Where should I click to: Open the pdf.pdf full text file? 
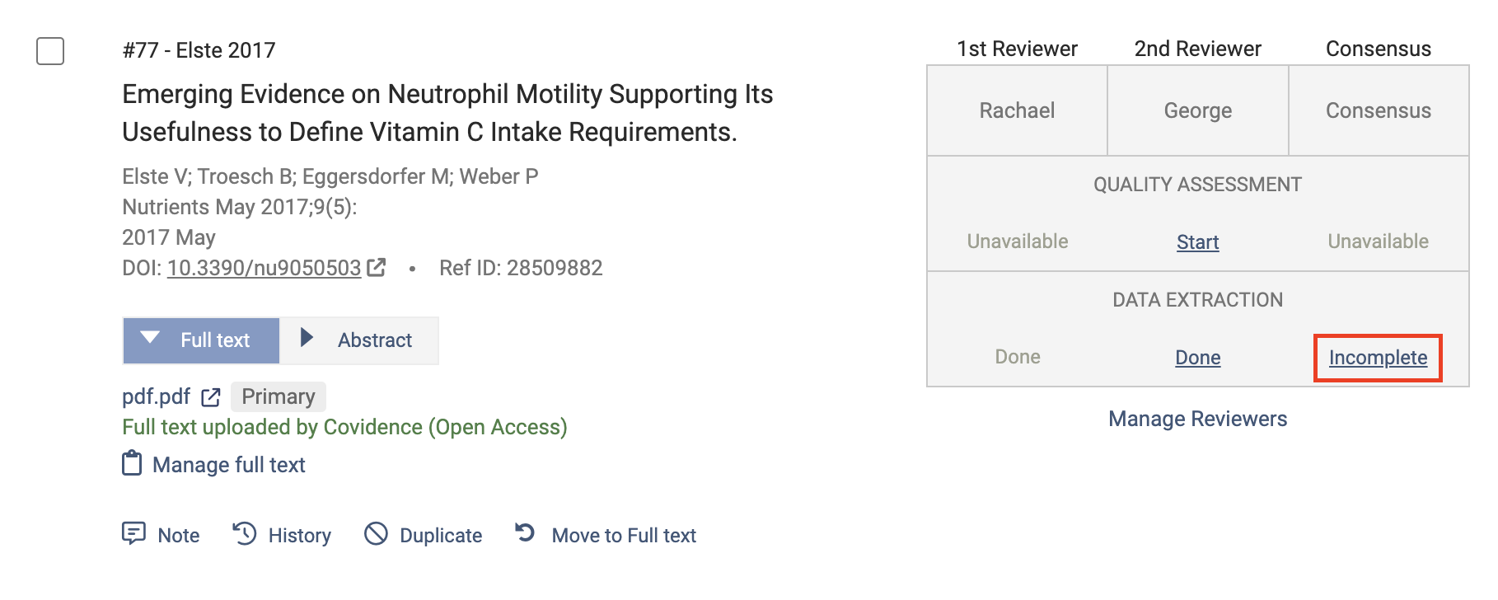156,396
